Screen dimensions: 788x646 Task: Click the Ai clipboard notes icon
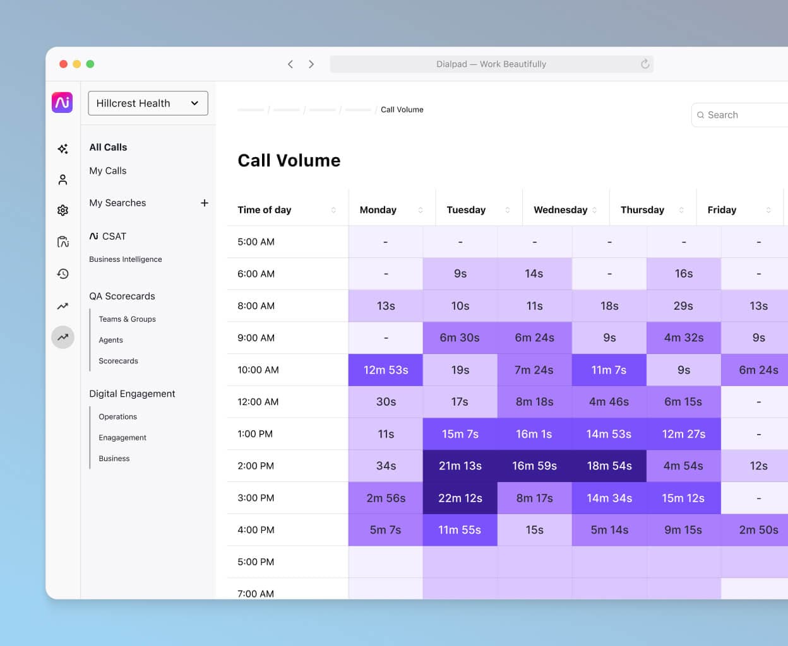point(63,241)
